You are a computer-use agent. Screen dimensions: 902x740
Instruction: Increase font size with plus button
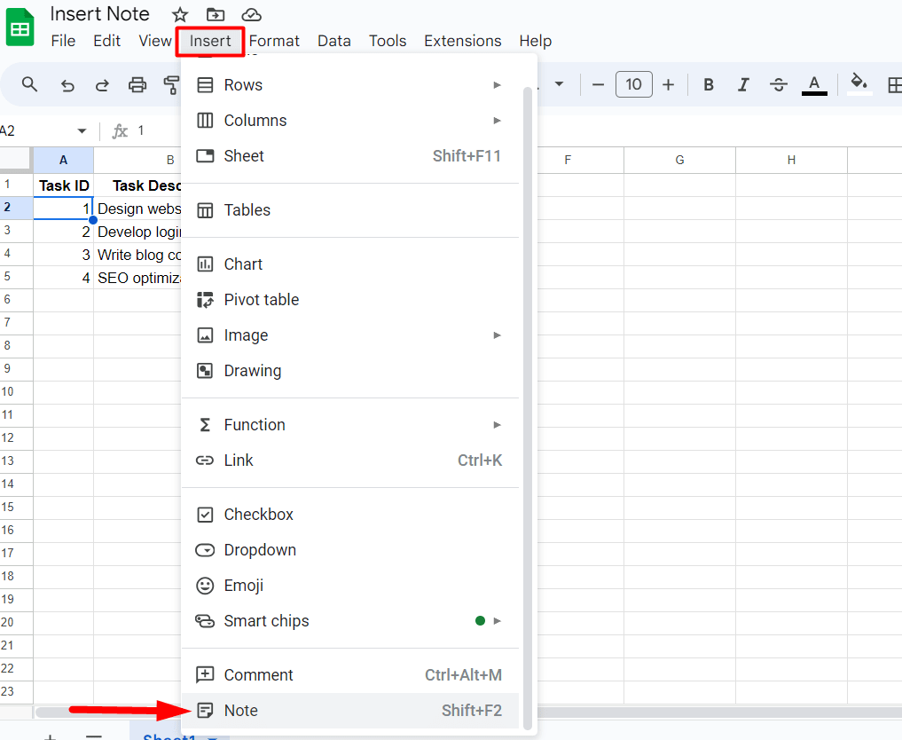tap(668, 84)
